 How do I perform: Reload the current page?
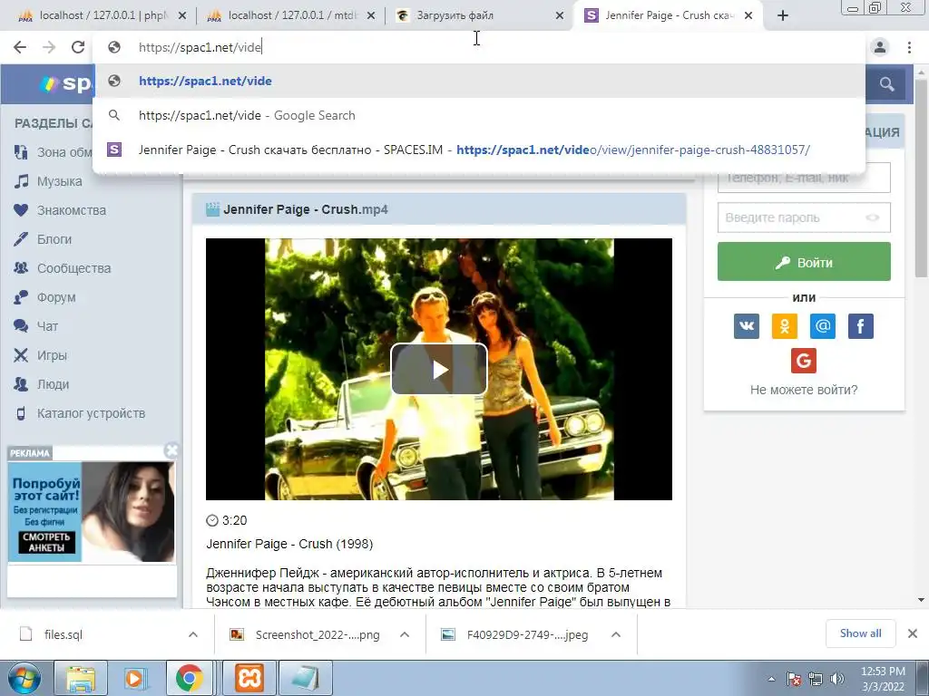coord(78,47)
